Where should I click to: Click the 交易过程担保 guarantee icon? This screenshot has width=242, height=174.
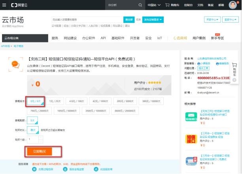coord(34,169)
